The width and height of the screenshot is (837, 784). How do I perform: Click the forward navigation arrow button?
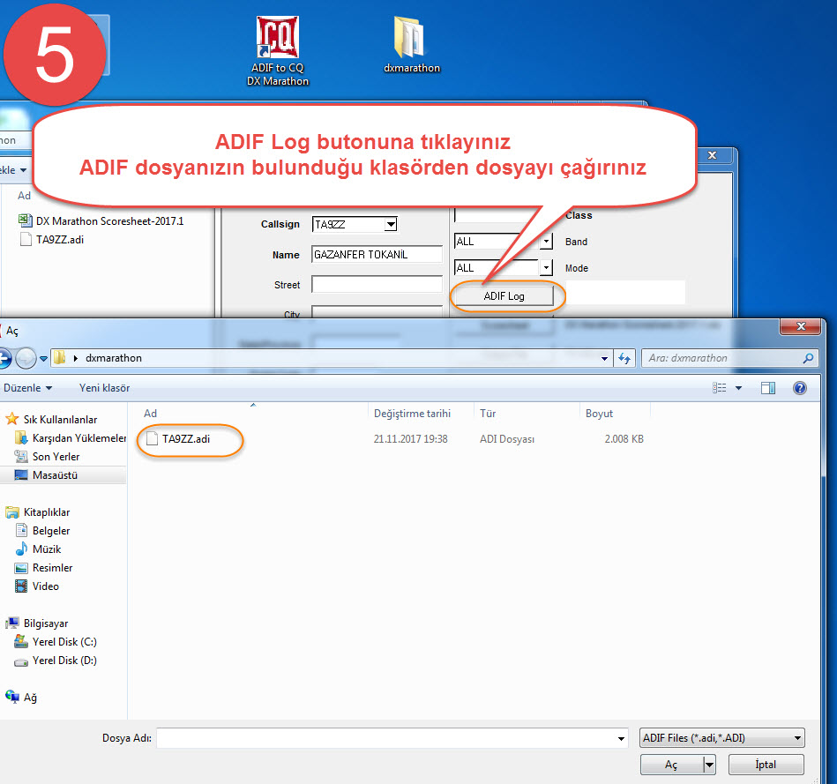coord(25,358)
